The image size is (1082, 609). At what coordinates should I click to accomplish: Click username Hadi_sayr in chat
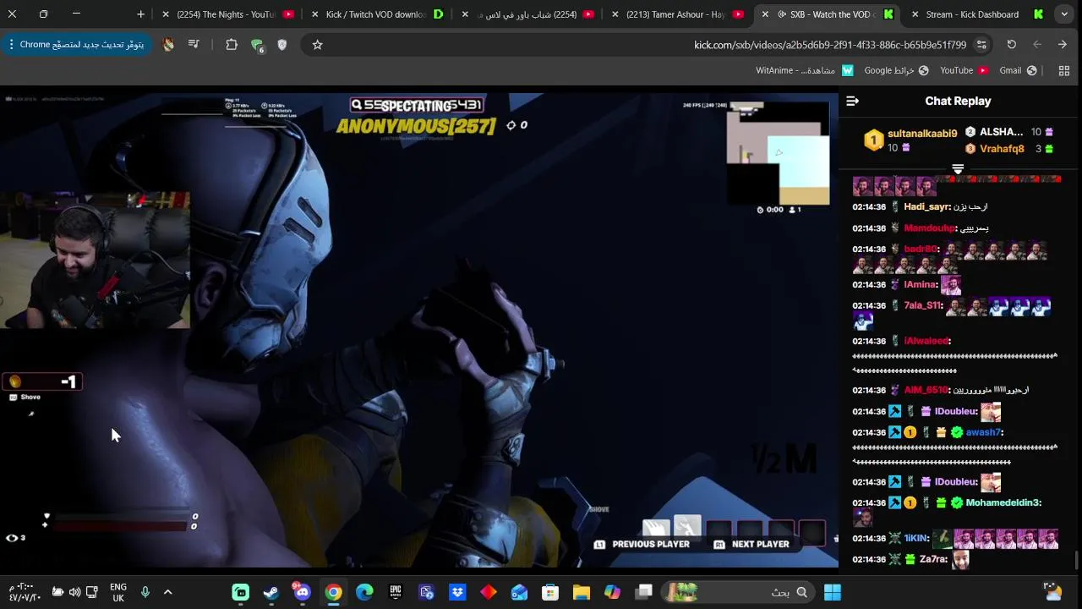coord(926,206)
